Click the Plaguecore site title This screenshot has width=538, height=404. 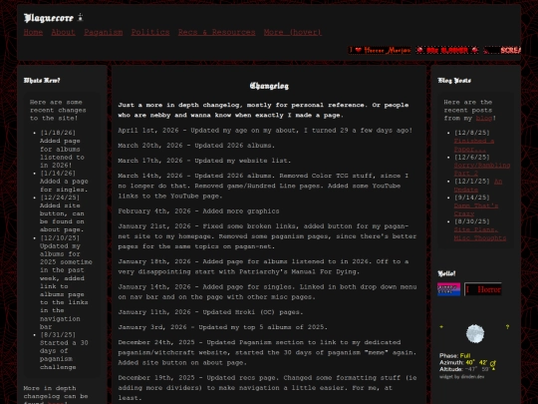[x=49, y=18]
